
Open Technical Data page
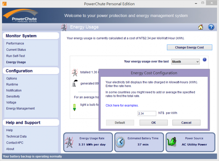[x=16, y=136]
